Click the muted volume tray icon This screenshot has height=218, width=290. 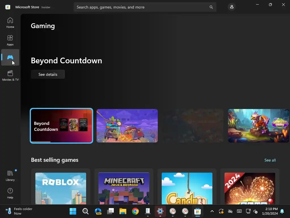255,211
